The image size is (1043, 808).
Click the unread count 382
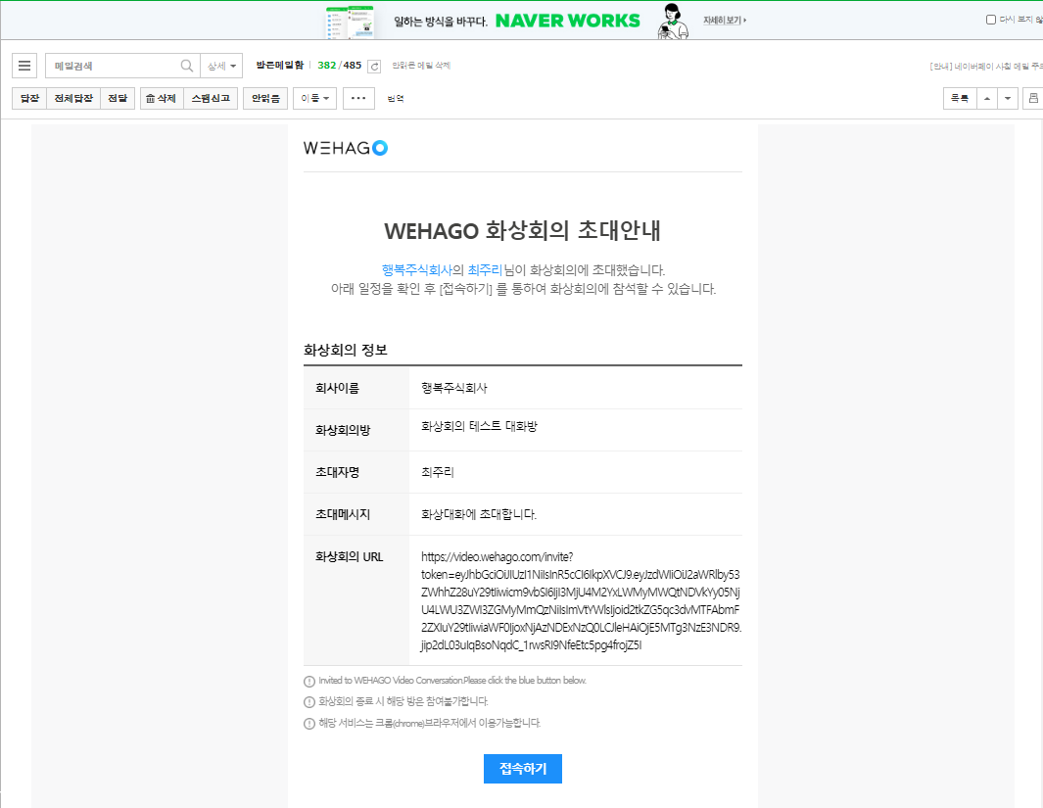[326, 66]
